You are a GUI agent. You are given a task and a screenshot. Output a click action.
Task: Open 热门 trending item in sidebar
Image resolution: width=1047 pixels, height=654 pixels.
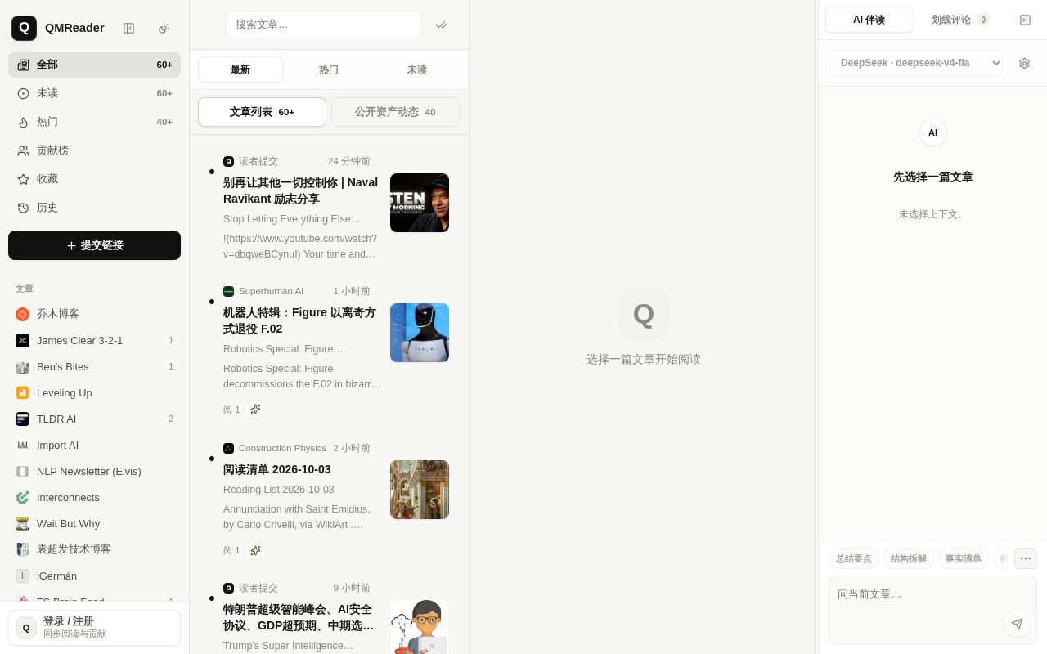(94, 122)
